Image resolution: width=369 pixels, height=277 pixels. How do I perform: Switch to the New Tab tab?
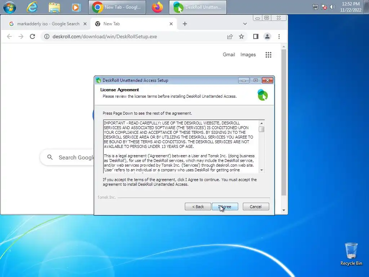(133, 24)
